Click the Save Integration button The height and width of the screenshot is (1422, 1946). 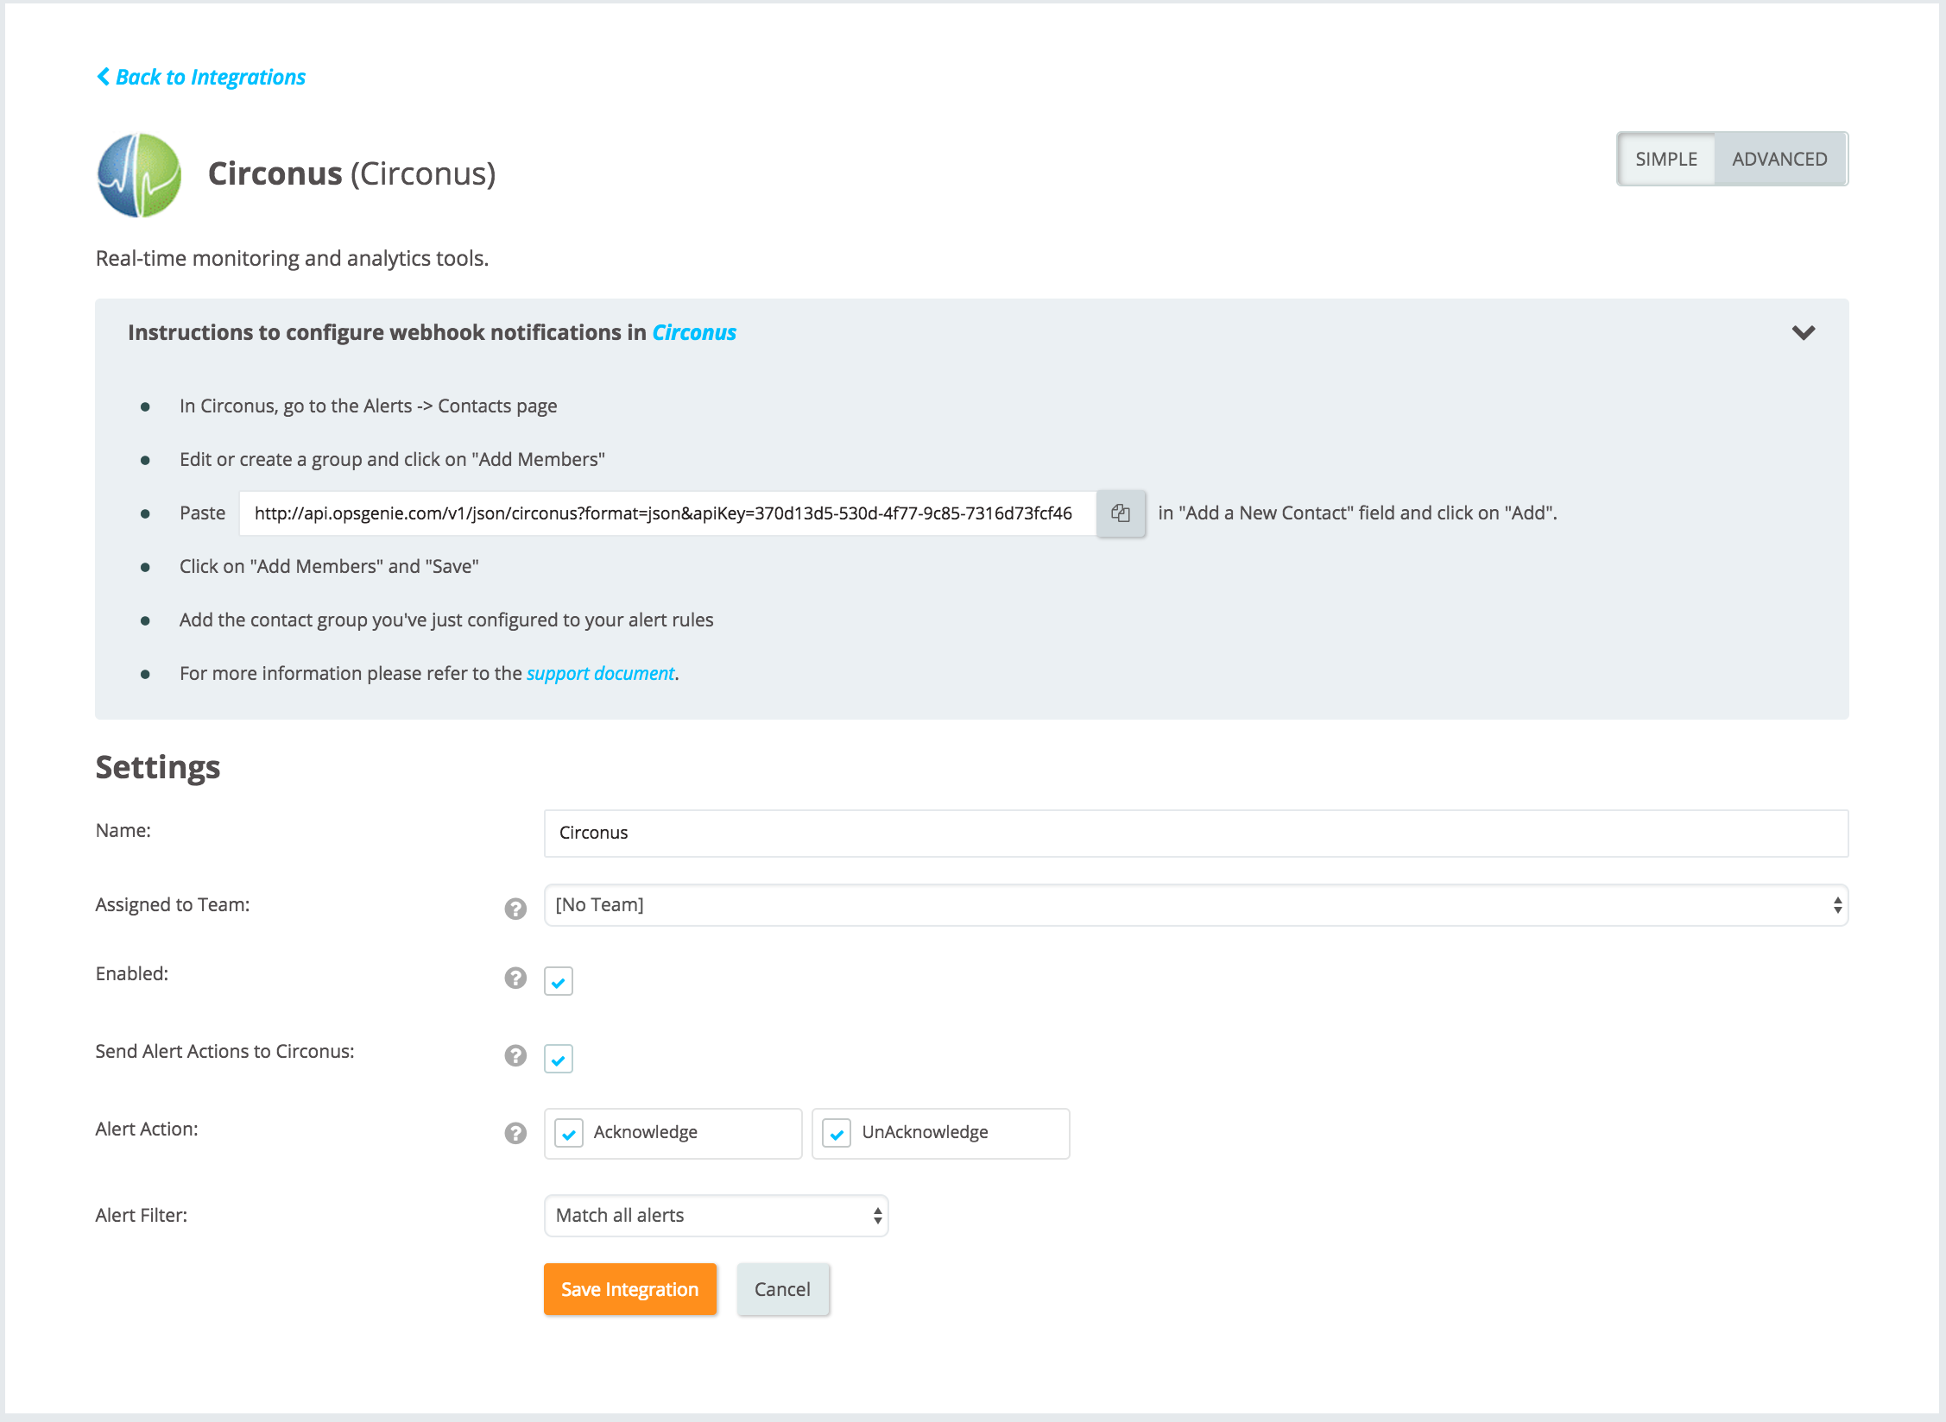point(630,1289)
